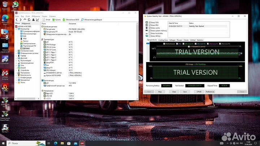The height and width of the screenshot is (146, 260).
Task: Switch to Избранное tab in AIDA64
Action: 26,23
